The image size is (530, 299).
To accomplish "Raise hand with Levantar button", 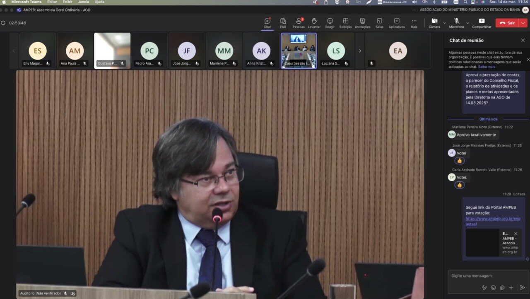I will (x=314, y=23).
